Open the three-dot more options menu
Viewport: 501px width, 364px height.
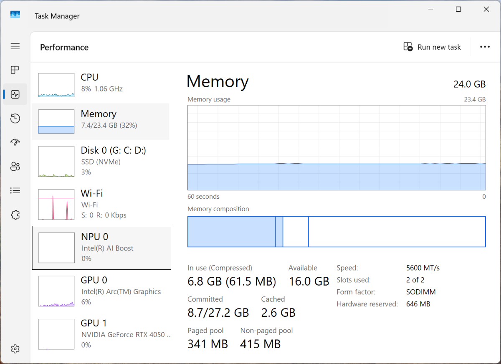pyautogui.click(x=485, y=47)
